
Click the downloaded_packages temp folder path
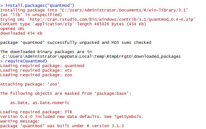click(91, 56)
